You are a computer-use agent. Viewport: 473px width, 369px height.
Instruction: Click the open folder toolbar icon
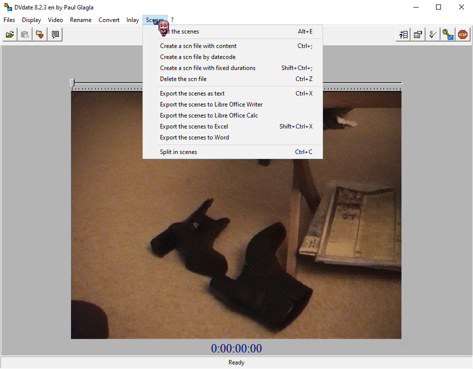pyautogui.click(x=9, y=34)
